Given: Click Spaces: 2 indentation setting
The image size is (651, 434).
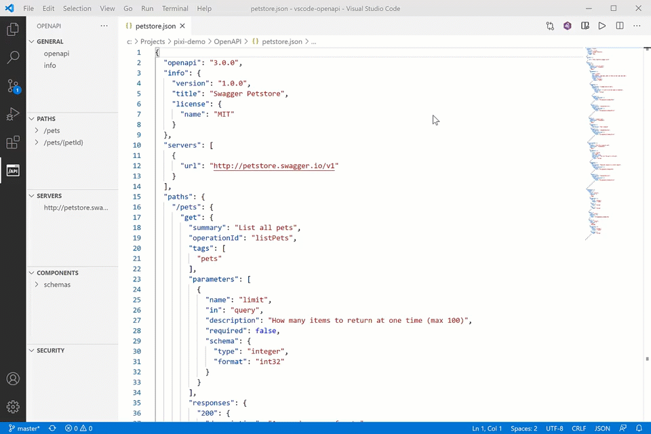Looking at the screenshot, I should (x=524, y=428).
